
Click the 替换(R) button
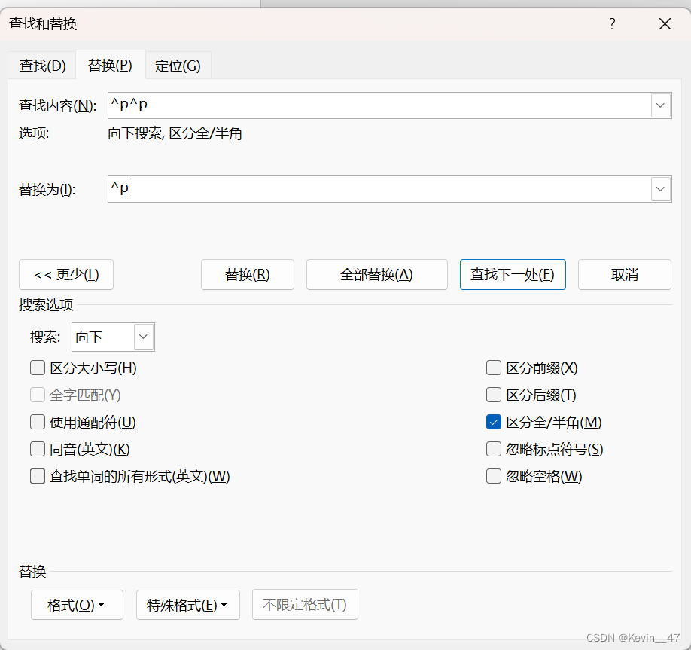(247, 275)
